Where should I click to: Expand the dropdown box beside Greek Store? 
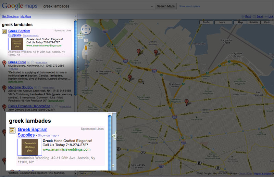29,62
